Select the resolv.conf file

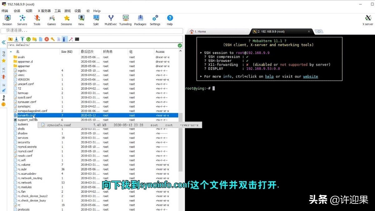coord(25,156)
